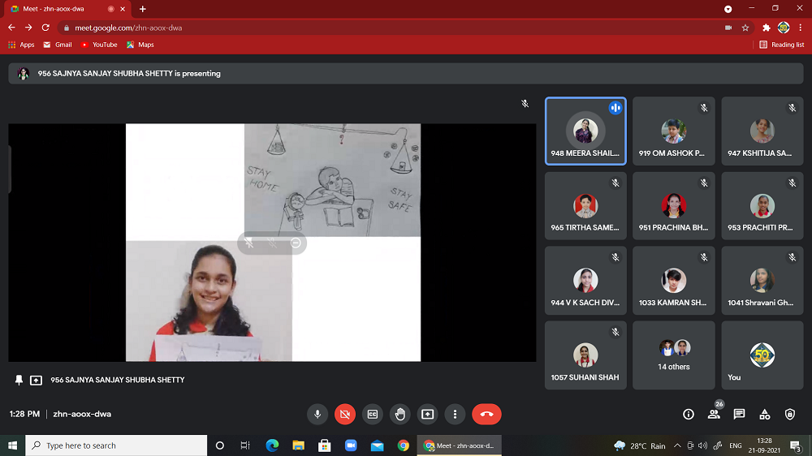
Task: Adjust volume via taskbar speaker icon
Action: click(x=704, y=445)
